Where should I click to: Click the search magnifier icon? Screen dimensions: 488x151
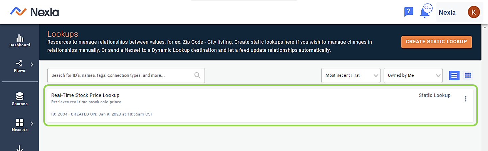click(197, 75)
